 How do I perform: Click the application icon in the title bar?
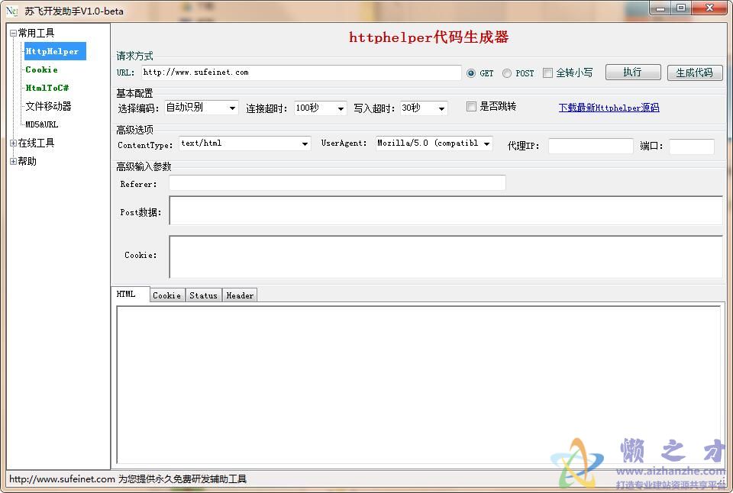11,11
